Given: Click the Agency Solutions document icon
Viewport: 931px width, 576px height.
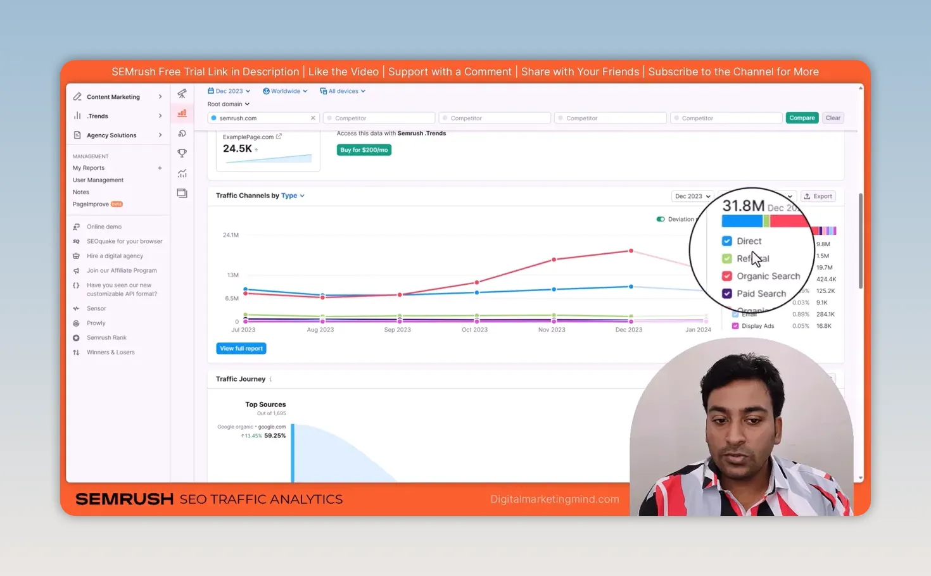Looking at the screenshot, I should (x=77, y=135).
